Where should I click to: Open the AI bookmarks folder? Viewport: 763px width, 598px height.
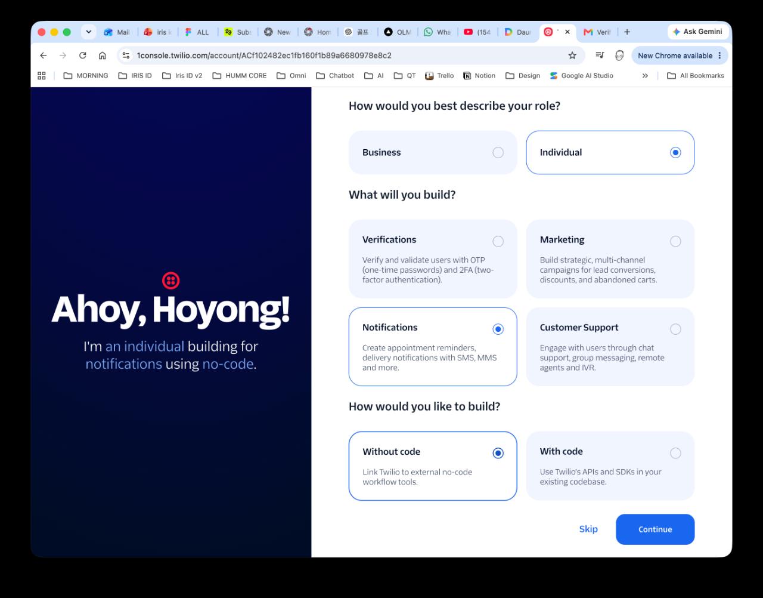coord(374,76)
